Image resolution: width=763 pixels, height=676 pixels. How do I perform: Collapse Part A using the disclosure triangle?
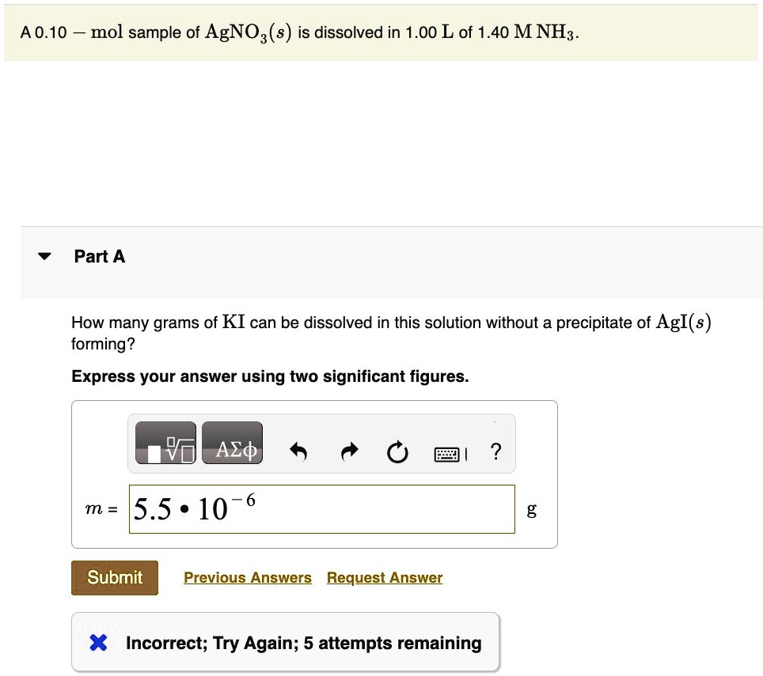pos(44,255)
